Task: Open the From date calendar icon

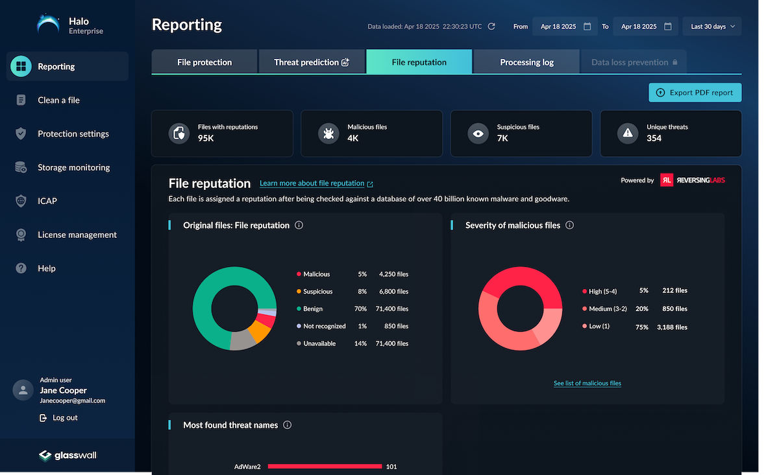Action: pos(587,27)
